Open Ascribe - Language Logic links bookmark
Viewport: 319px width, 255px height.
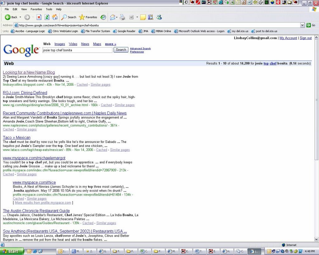tap(28, 31)
